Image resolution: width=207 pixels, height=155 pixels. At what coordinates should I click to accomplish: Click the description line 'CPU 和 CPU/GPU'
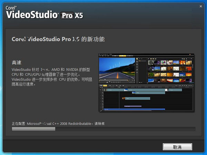pyautogui.click(x=46, y=74)
